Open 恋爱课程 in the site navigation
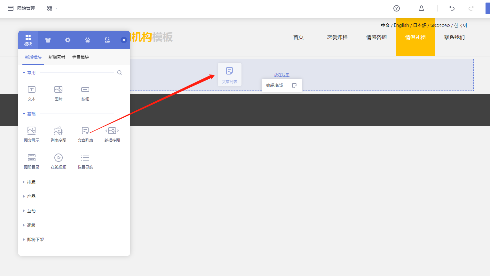Screen dimensions: 490x276 [337, 37]
